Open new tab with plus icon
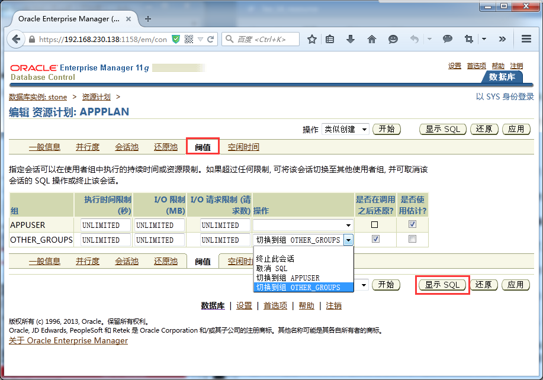This screenshot has height=380, width=543. (x=148, y=19)
